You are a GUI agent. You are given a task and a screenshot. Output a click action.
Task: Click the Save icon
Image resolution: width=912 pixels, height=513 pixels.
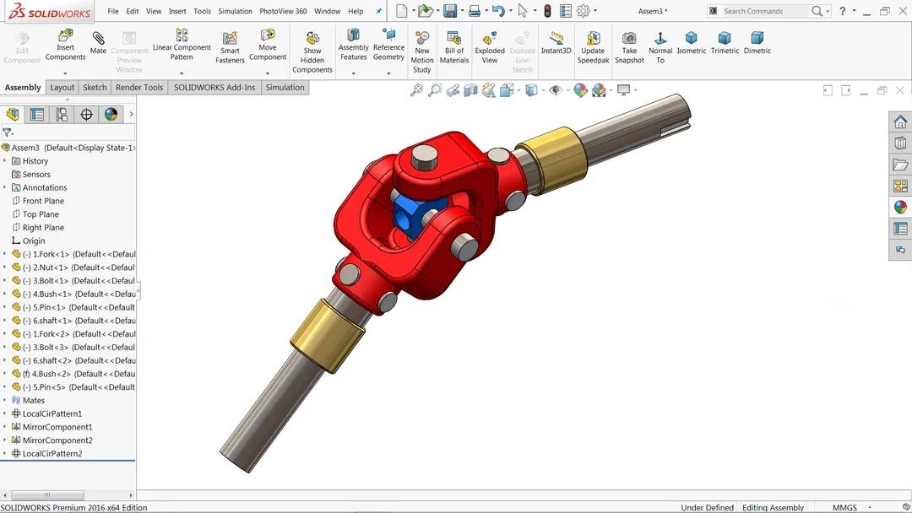pos(449,10)
